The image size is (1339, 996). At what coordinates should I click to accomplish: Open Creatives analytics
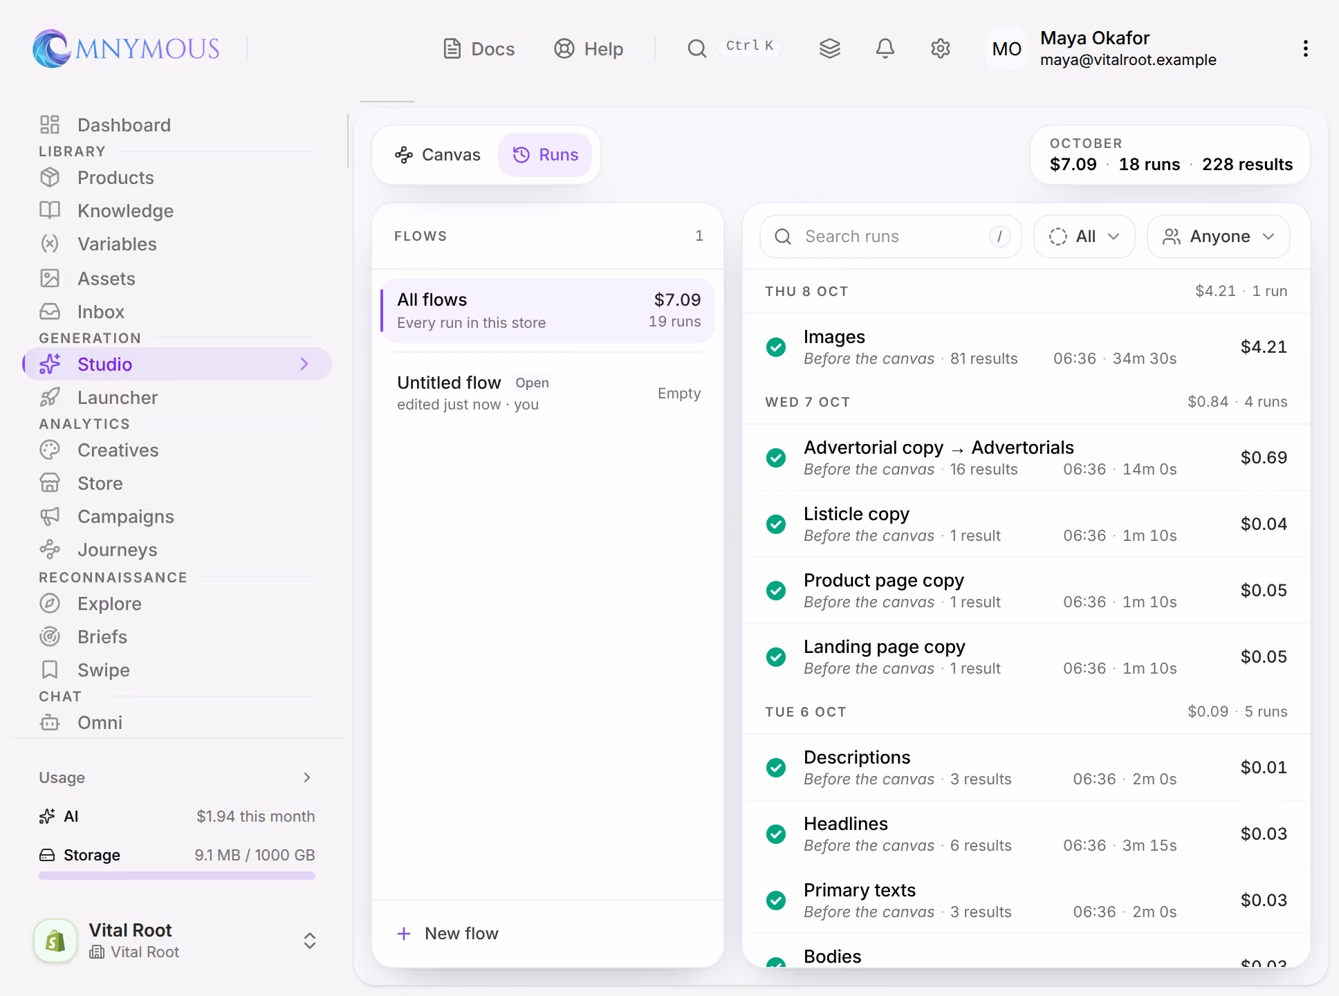(176, 450)
